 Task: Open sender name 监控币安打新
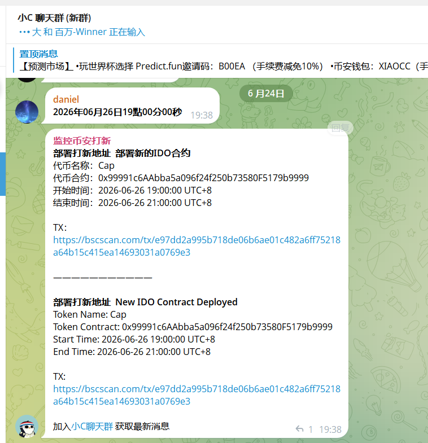click(82, 141)
